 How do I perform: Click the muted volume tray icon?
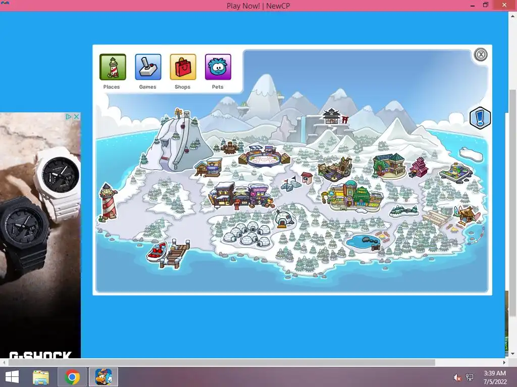[457, 377]
